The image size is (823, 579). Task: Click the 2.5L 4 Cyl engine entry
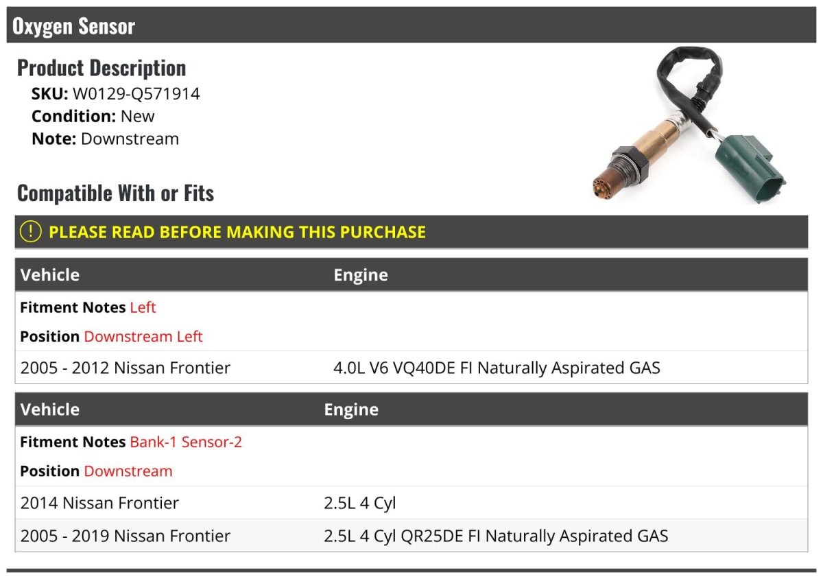360,503
